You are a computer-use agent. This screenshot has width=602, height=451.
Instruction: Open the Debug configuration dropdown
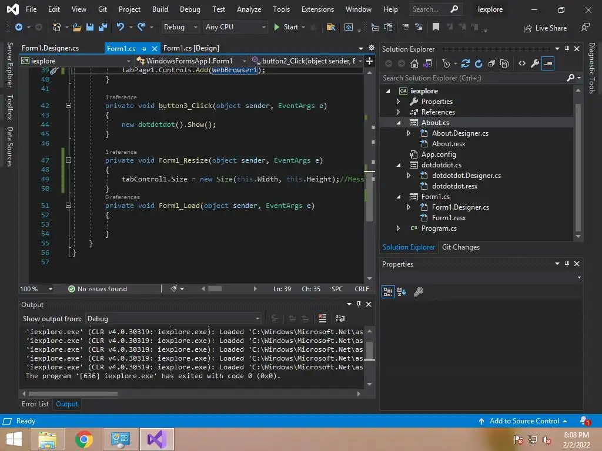click(178, 27)
